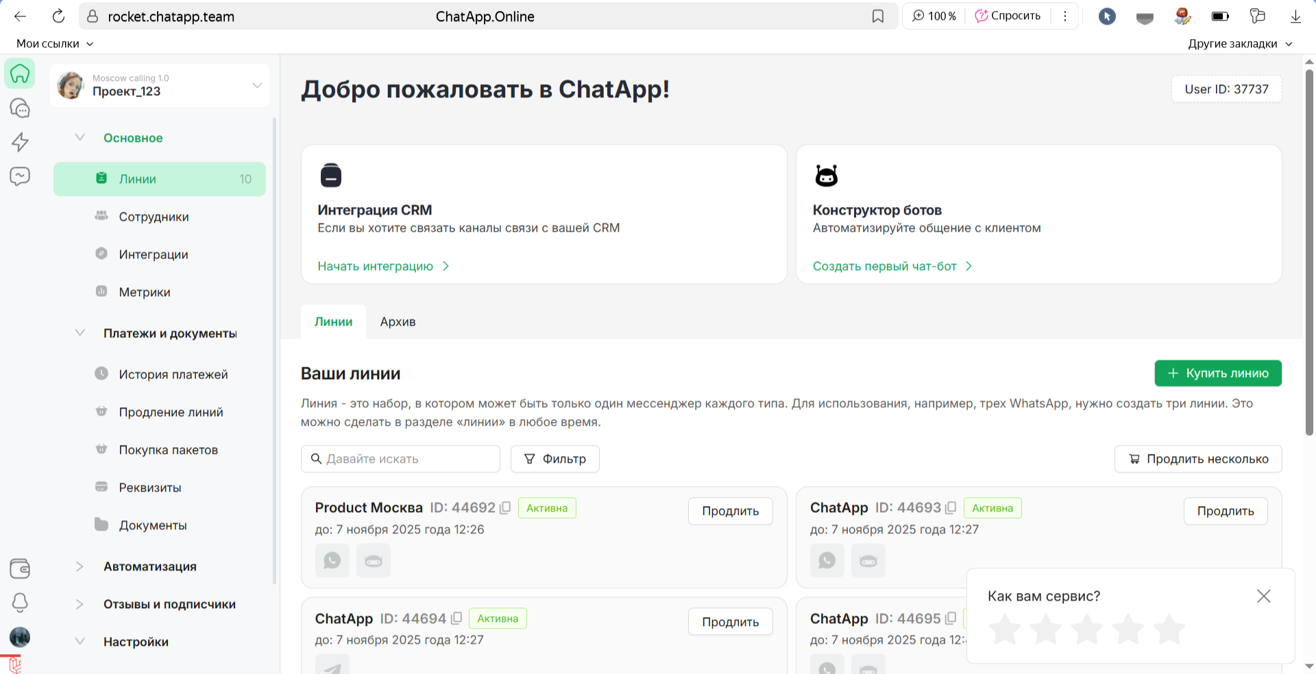The height and width of the screenshot is (674, 1316).
Task: Expand the Автоматизация section
Action: (x=80, y=566)
